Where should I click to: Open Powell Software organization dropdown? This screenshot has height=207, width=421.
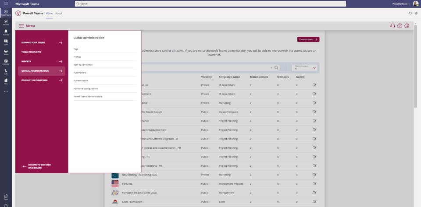(x=401, y=4)
